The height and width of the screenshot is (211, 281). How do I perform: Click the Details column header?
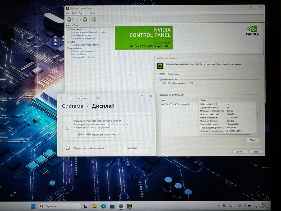[229, 100]
